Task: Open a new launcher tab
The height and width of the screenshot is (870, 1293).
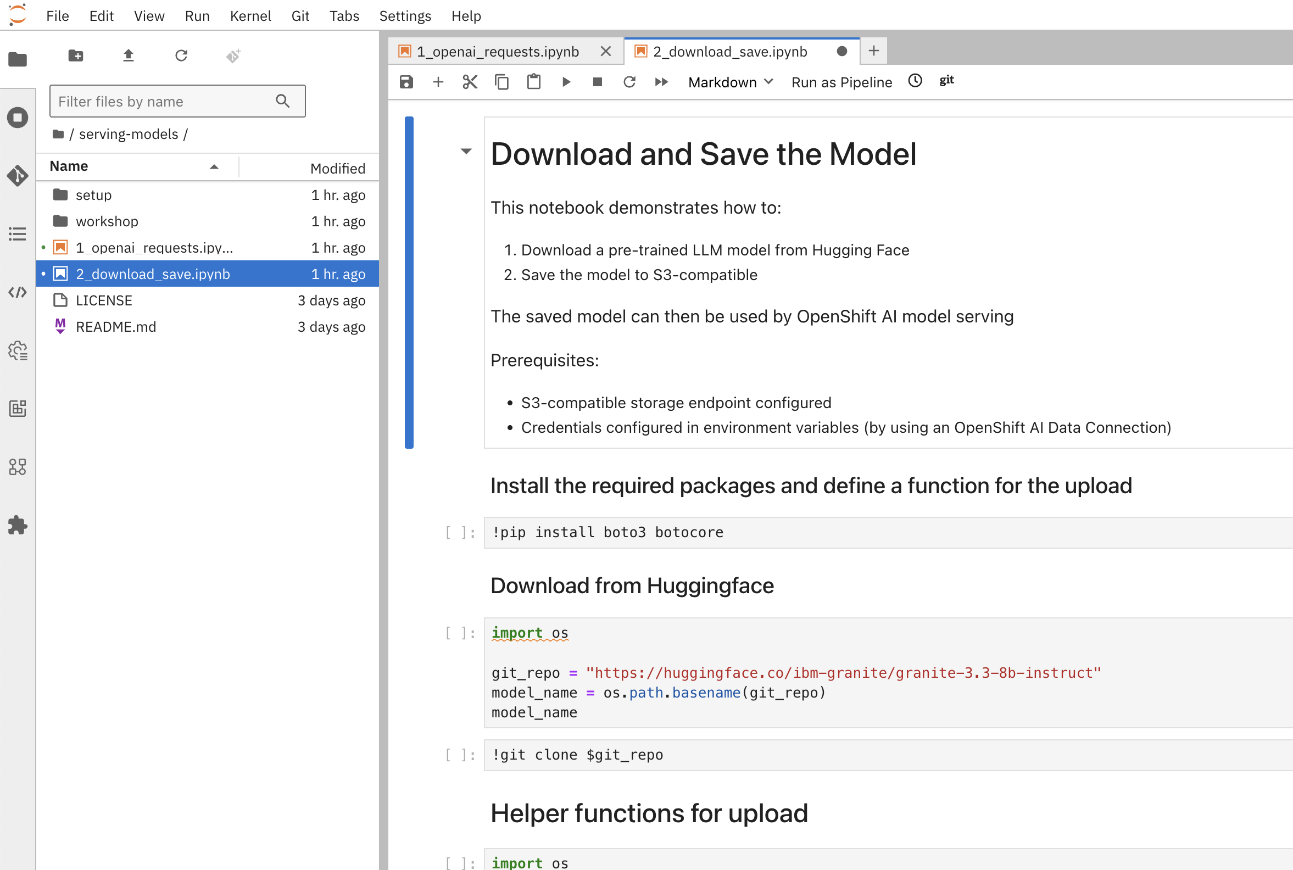Action: coord(873,51)
